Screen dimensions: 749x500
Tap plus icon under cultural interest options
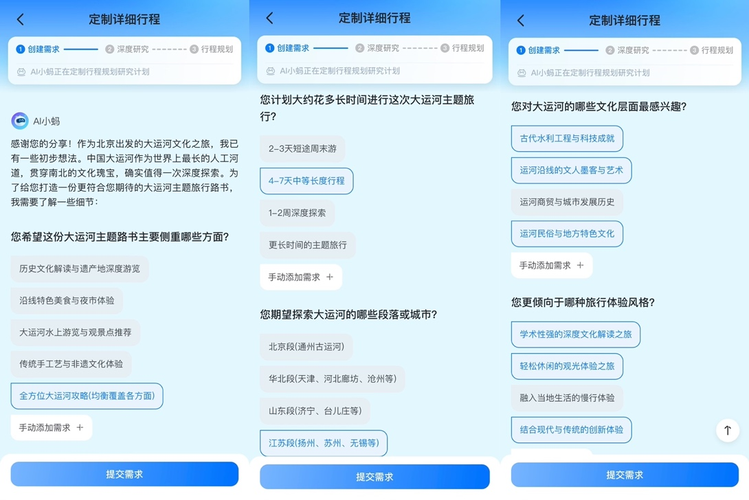point(581,265)
